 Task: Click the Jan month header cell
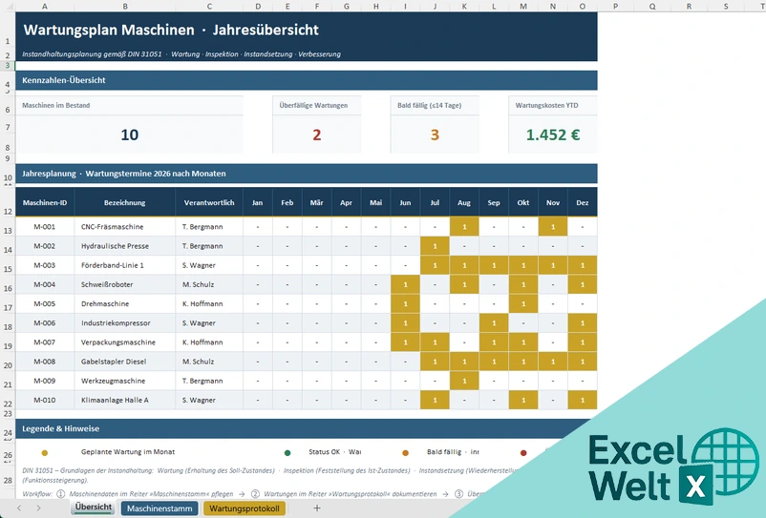coord(258,202)
